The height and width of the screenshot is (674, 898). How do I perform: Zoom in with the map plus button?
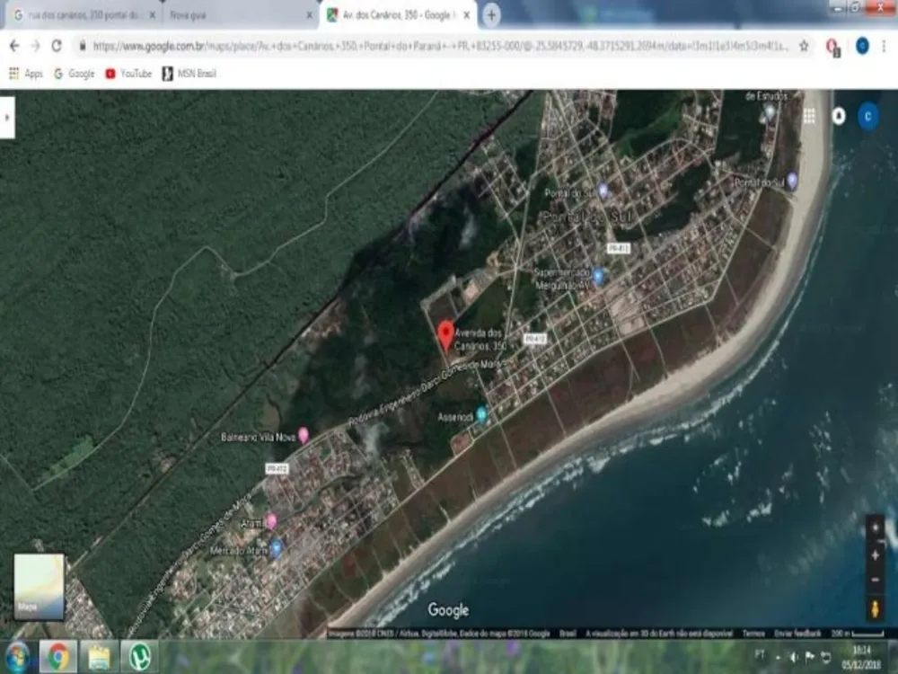(x=875, y=555)
